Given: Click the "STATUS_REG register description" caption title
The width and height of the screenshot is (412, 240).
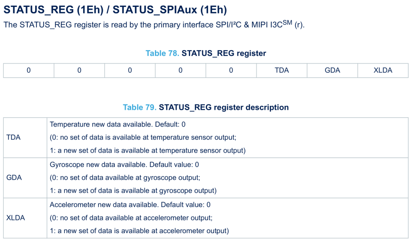Looking at the screenshot, I should [224, 107].
